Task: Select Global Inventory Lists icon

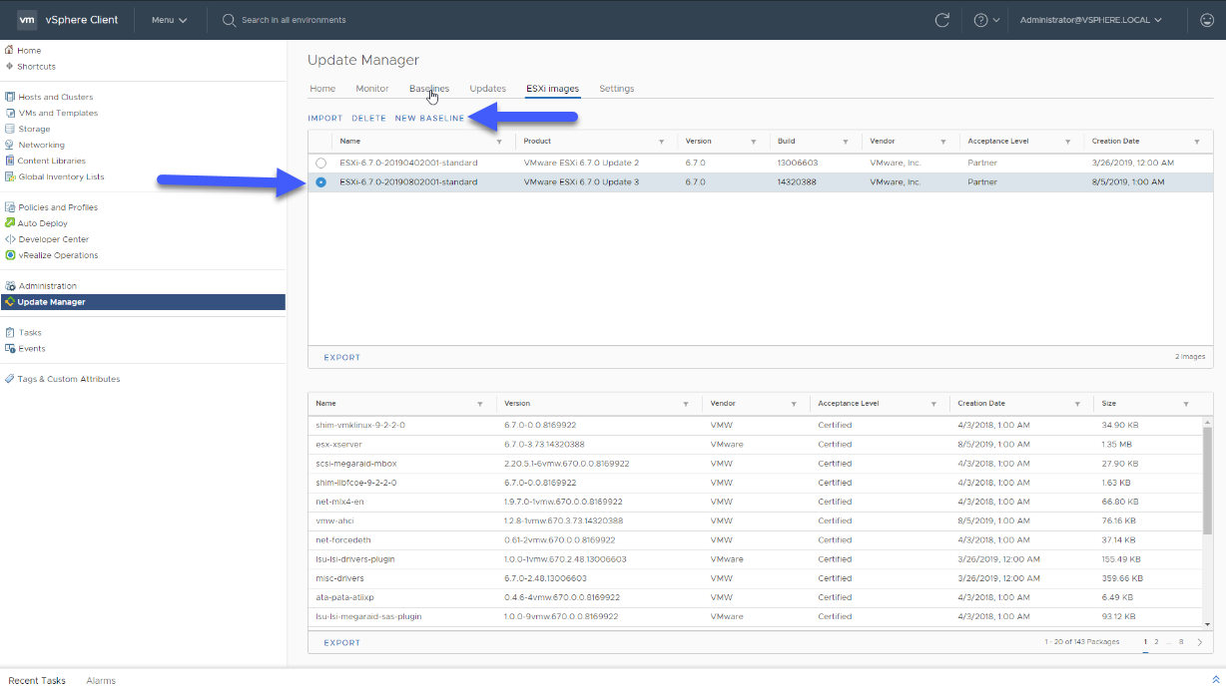Action: (10, 176)
